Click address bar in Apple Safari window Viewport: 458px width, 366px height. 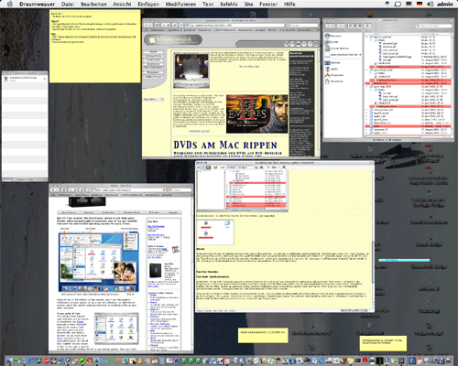tap(128, 189)
